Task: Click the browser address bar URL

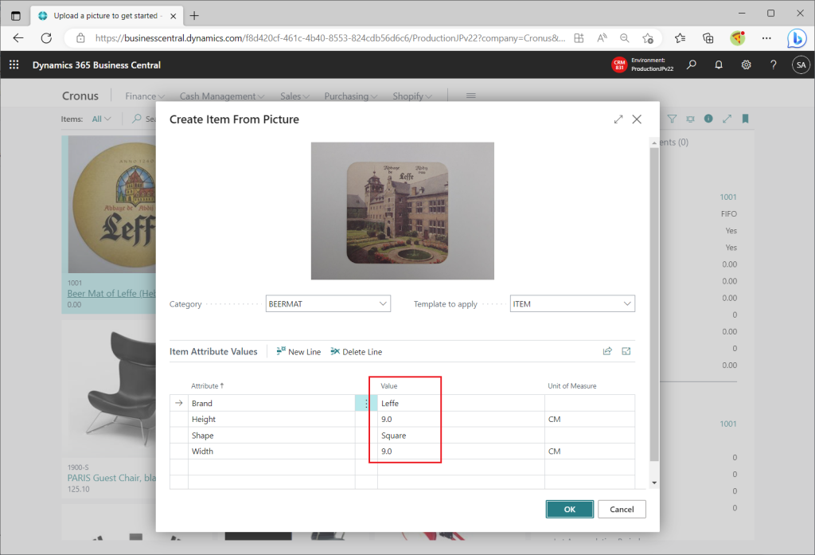Action: pyautogui.click(x=330, y=38)
